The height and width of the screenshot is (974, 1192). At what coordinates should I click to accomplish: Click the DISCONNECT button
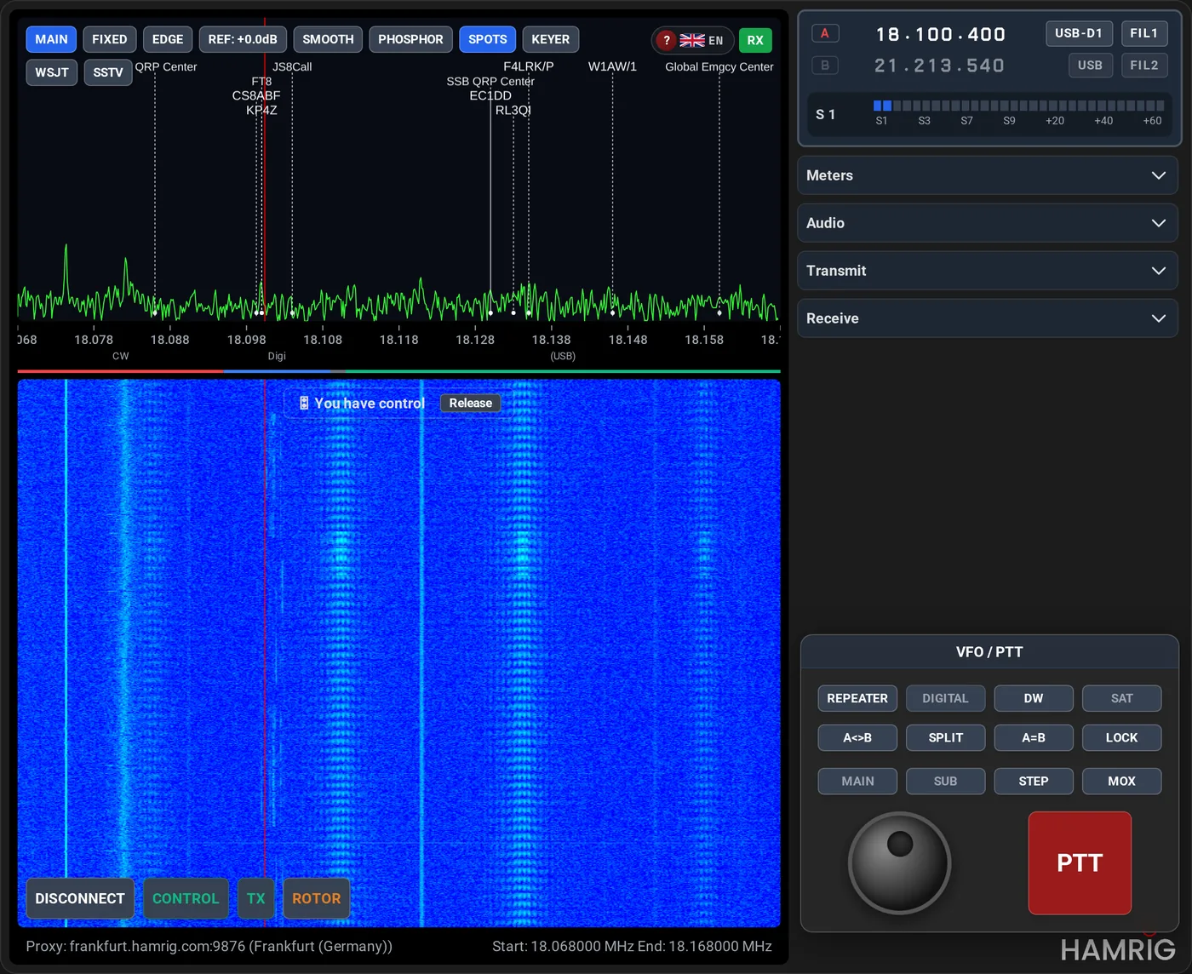[x=80, y=898]
